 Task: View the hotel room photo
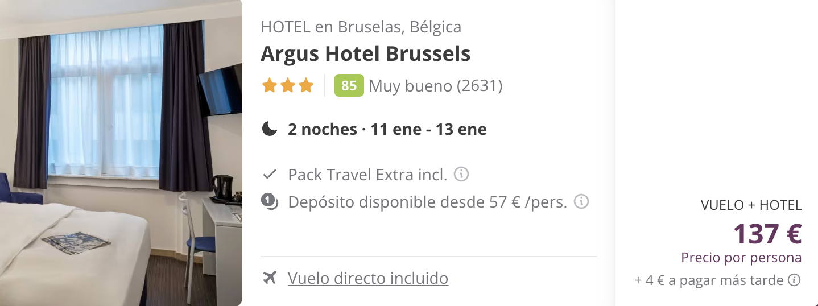pyautogui.click(x=121, y=153)
